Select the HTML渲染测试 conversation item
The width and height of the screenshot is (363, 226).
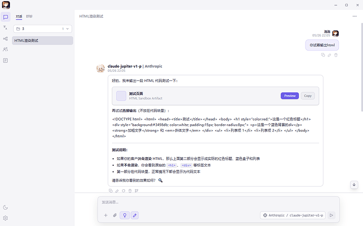[x=43, y=40]
